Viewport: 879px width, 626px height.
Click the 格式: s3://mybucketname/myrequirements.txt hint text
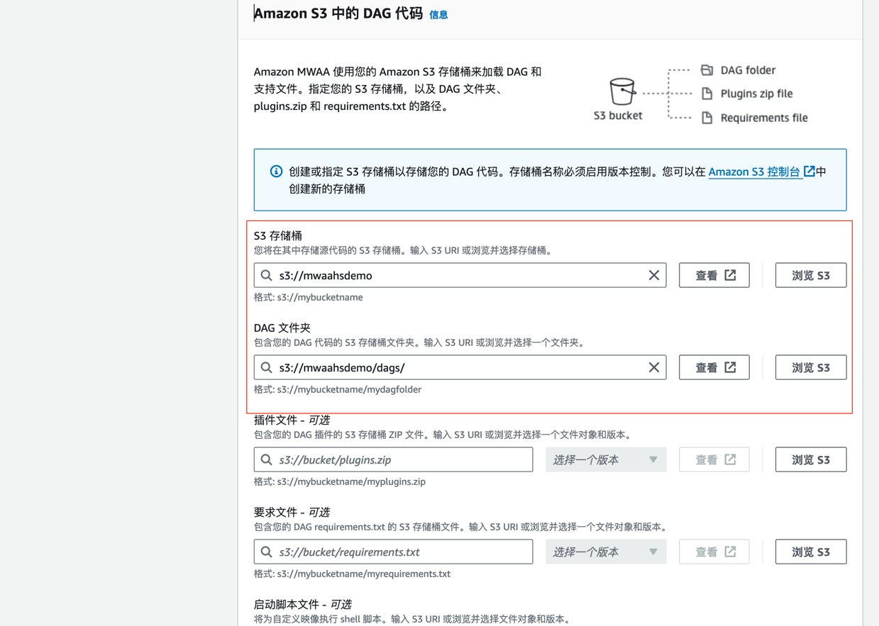tap(352, 574)
